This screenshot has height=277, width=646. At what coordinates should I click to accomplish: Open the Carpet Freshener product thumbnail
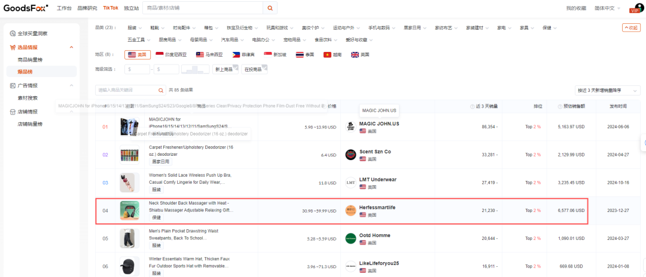(129, 155)
